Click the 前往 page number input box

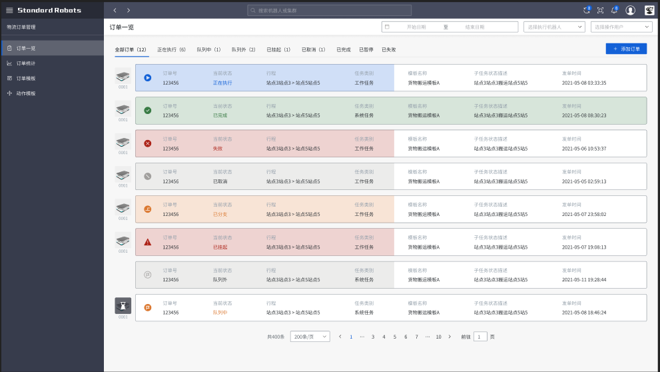point(480,337)
